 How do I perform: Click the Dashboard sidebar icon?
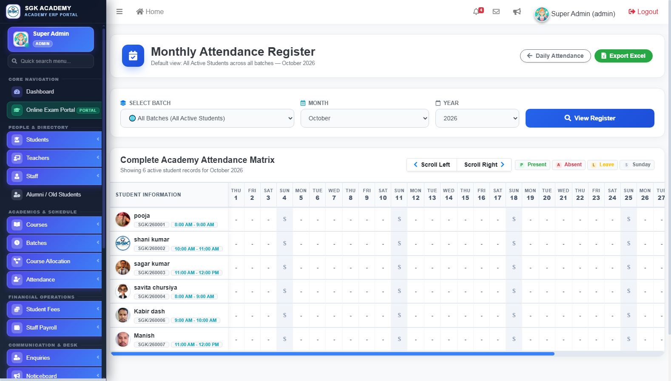coord(17,91)
